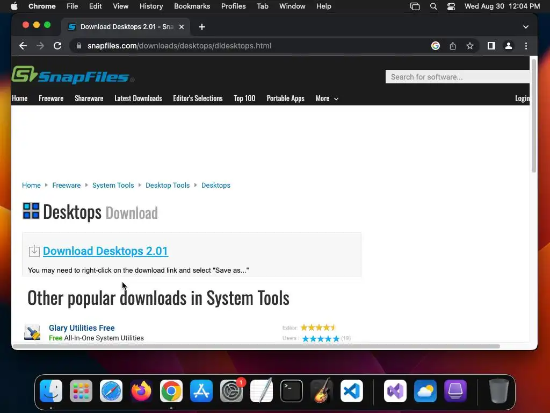
Task: Open Latest Downloads page
Action: (x=138, y=99)
